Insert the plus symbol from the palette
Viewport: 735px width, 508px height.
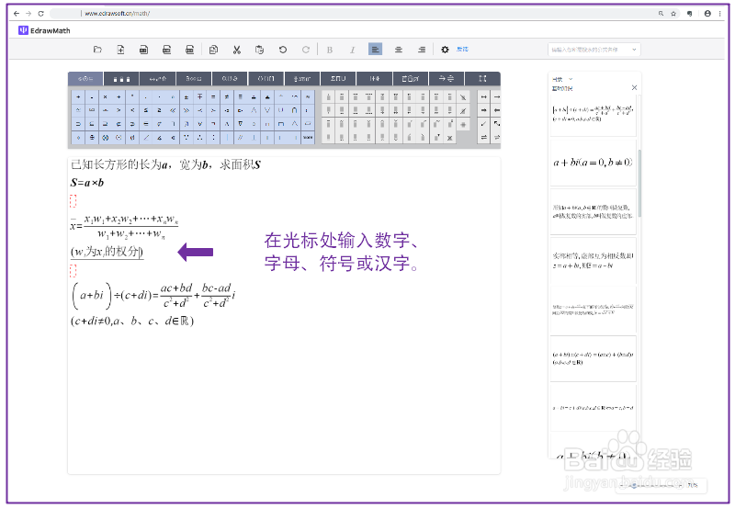pyautogui.click(x=78, y=97)
